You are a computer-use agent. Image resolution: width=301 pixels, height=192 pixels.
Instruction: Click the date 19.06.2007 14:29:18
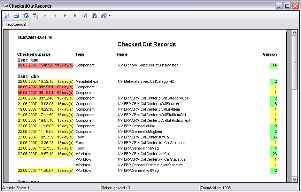coord(36,109)
